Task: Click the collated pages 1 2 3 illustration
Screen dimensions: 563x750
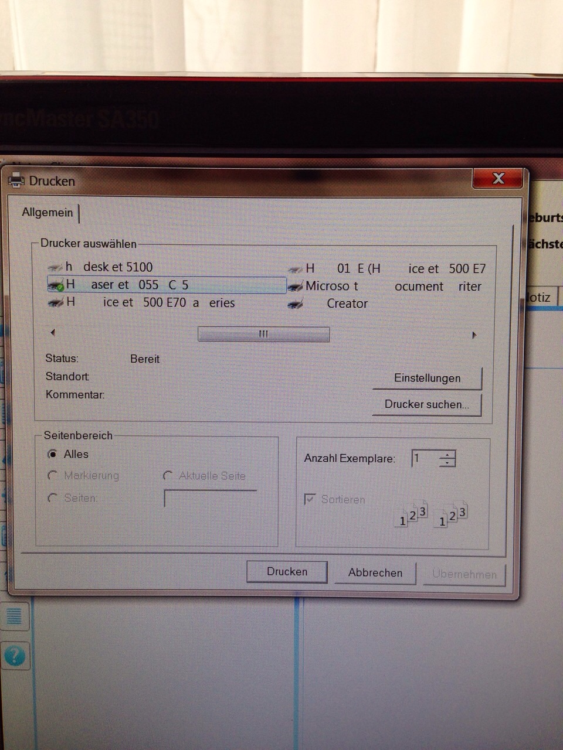Action: 432,514
